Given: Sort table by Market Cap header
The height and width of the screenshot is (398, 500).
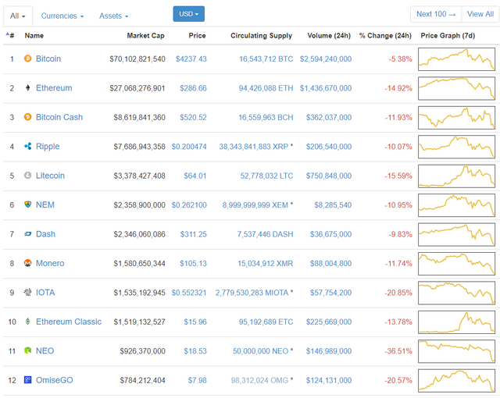Looking at the screenshot, I should [x=146, y=36].
